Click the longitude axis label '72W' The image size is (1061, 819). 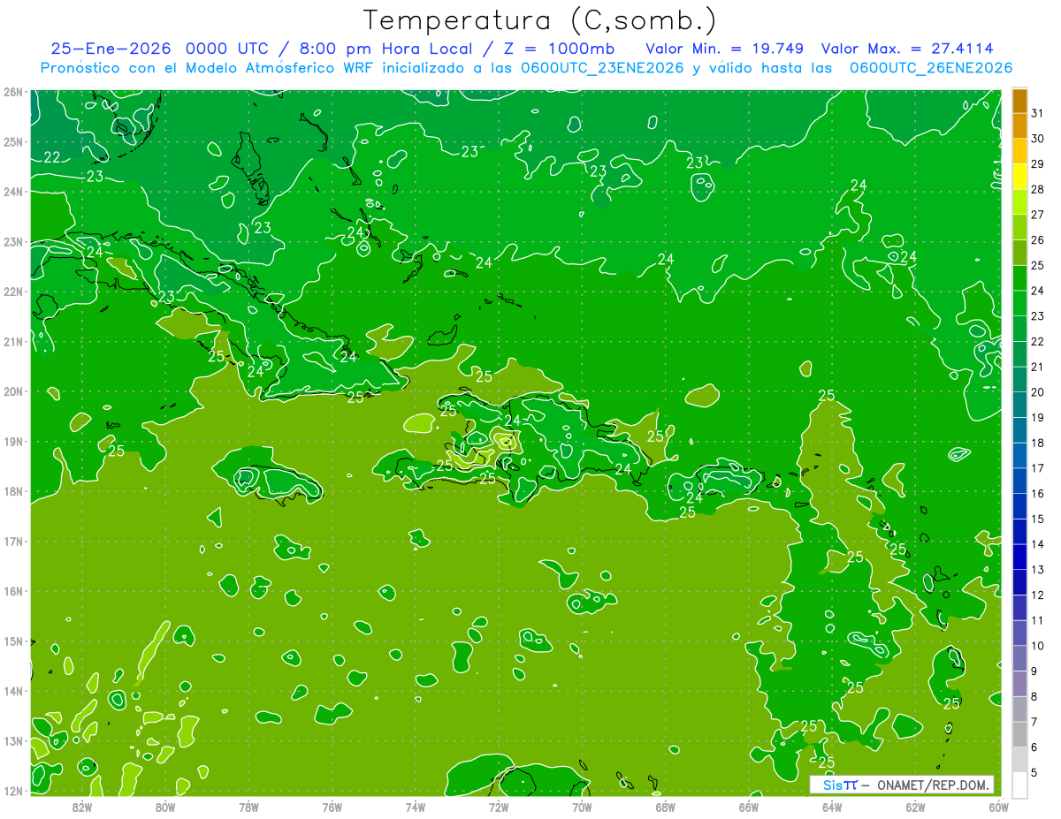498,807
